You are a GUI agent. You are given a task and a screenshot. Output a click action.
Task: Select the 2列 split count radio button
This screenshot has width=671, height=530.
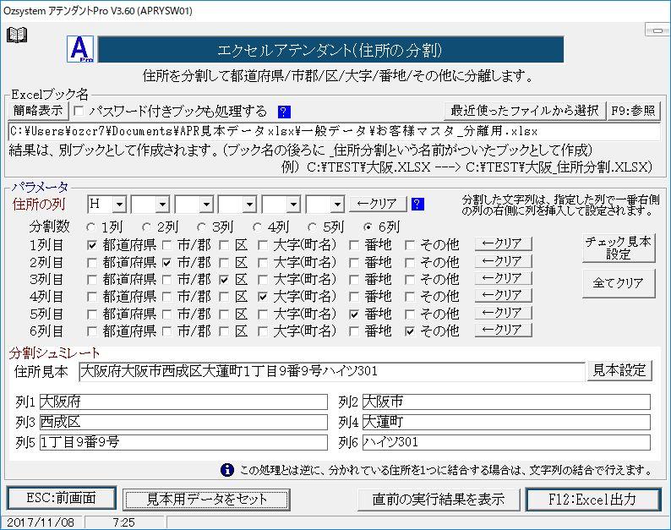pos(146,227)
